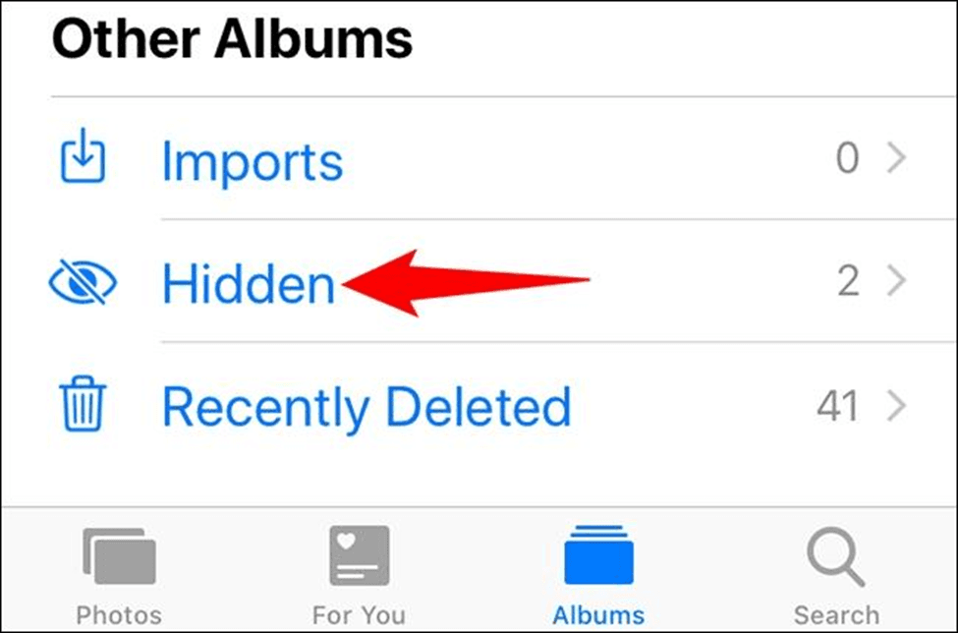Click the Recently Deleted trash can icon
The image size is (958, 633).
pyautogui.click(x=83, y=403)
